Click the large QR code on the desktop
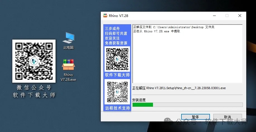This screenshot has width=256, height=132. (x=34, y=61)
